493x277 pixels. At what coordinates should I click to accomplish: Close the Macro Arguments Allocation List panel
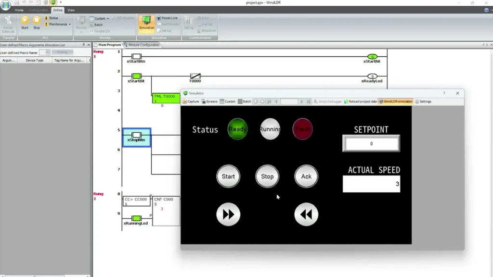click(89, 45)
